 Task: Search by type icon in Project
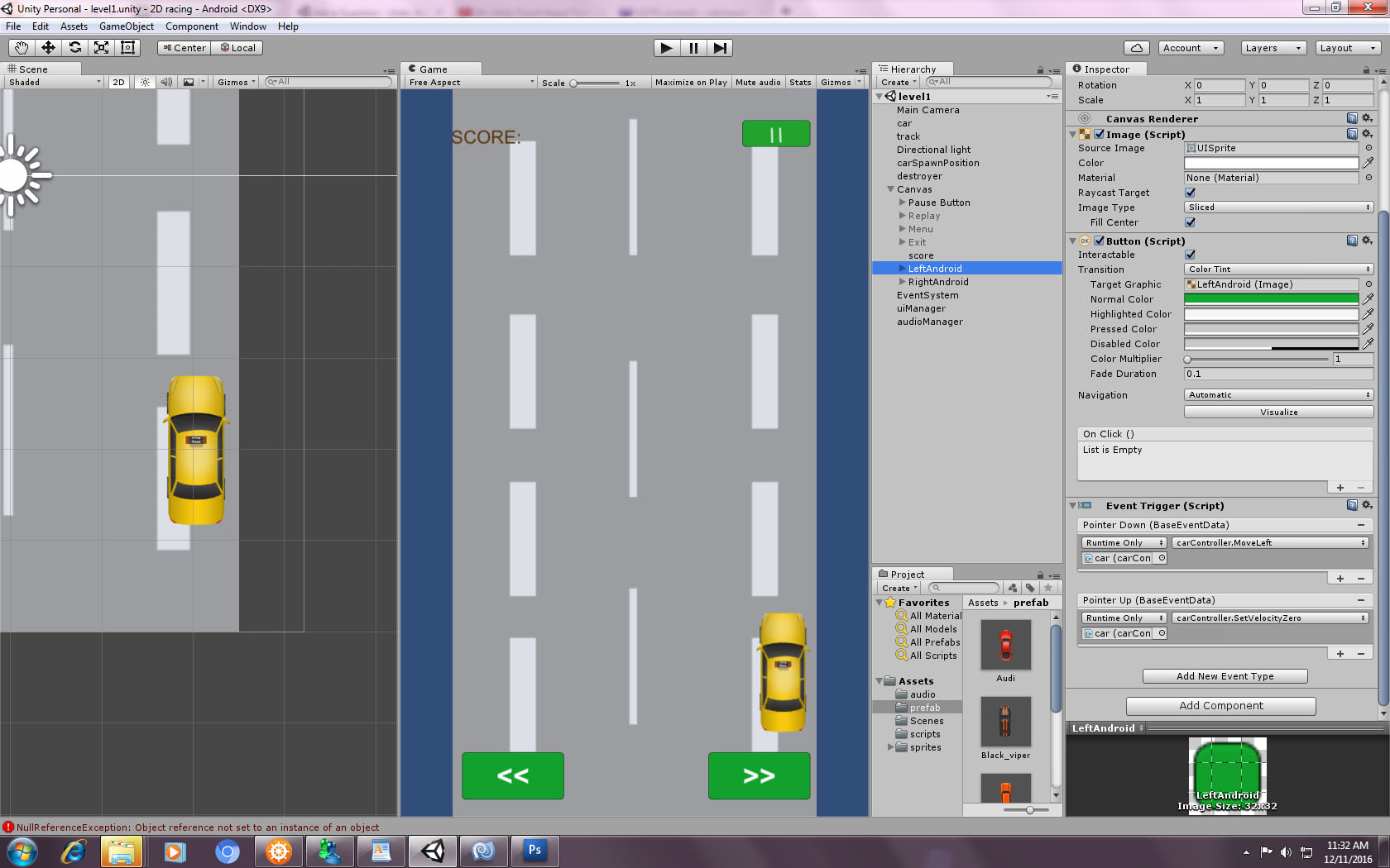tap(1013, 588)
